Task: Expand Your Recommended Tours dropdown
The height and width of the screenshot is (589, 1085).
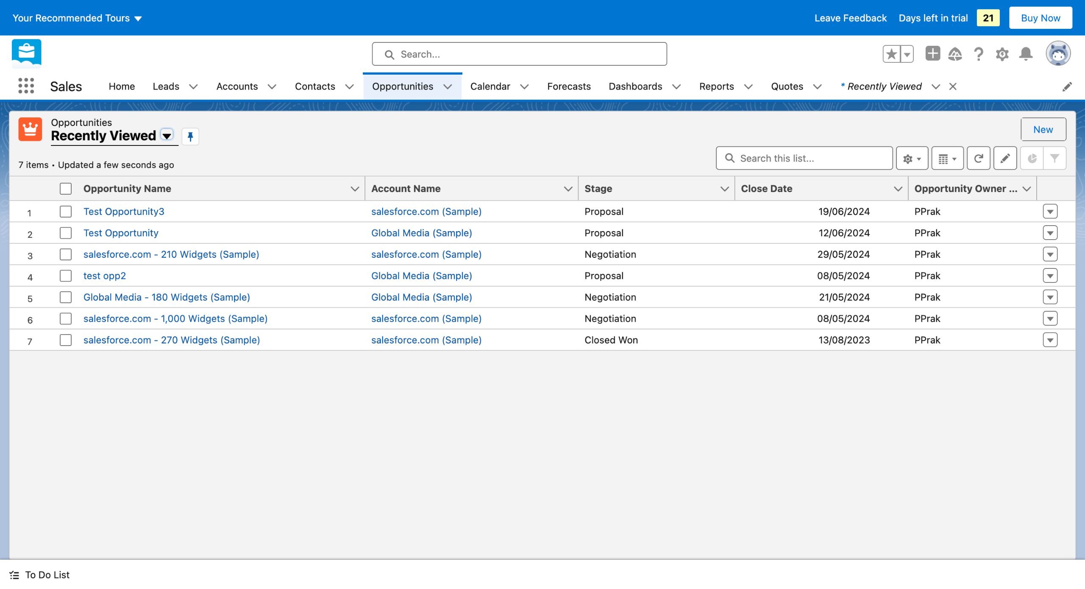Action: (x=78, y=18)
